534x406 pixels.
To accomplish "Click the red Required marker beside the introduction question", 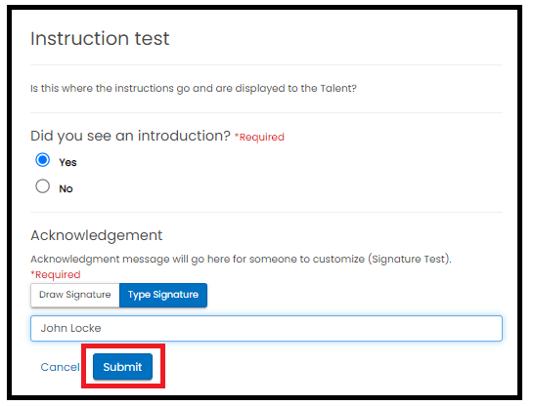I will click(x=259, y=137).
